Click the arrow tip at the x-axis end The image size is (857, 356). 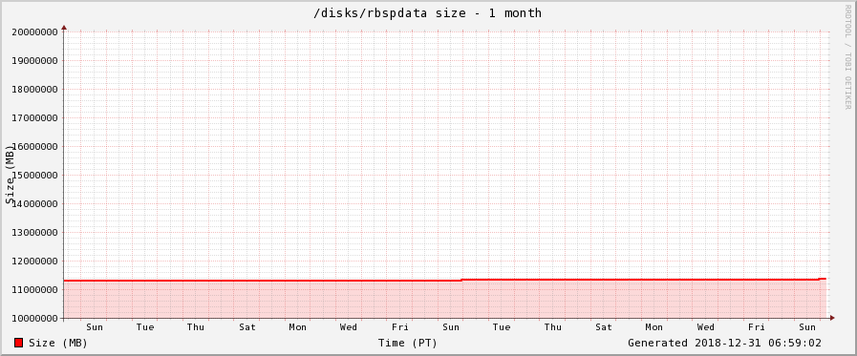[x=832, y=318]
